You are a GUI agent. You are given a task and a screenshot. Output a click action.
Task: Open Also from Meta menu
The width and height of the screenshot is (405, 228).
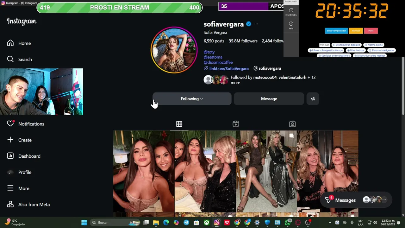pos(28,205)
